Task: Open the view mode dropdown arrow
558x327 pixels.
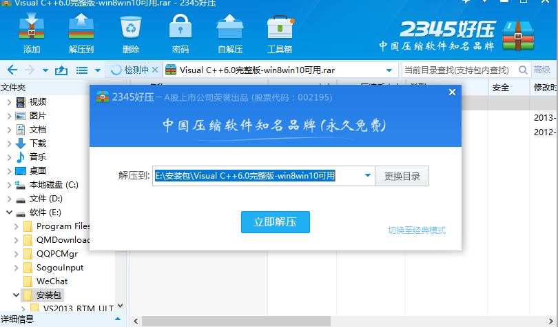Action: point(98,70)
